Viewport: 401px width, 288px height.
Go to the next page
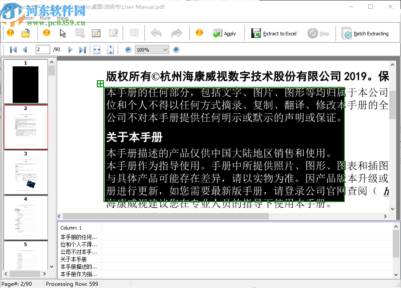click(x=70, y=49)
